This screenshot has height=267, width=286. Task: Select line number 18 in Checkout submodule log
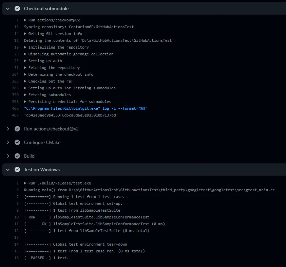point(16,40)
